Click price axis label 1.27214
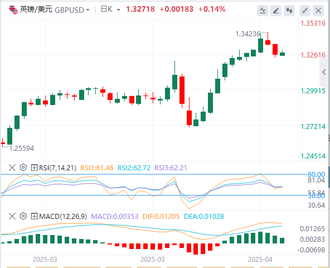The height and width of the screenshot is (268, 330). 313,127
